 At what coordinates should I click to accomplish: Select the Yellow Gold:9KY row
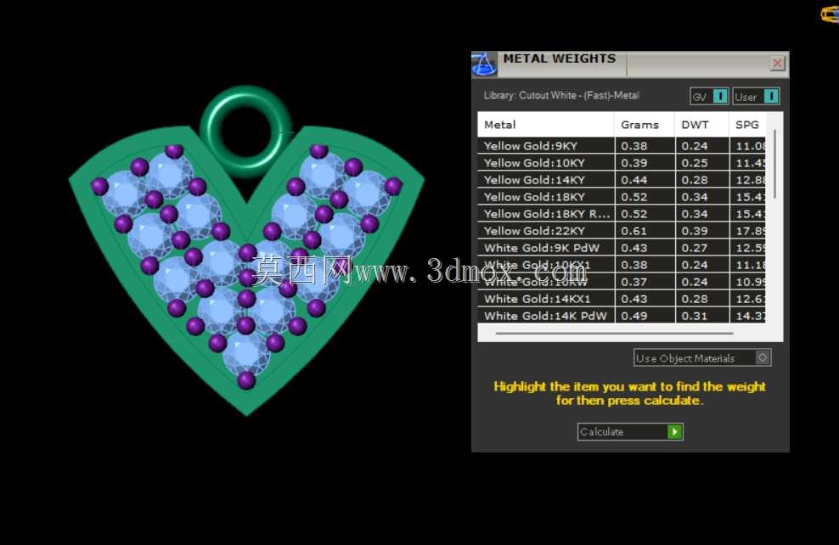coord(622,145)
